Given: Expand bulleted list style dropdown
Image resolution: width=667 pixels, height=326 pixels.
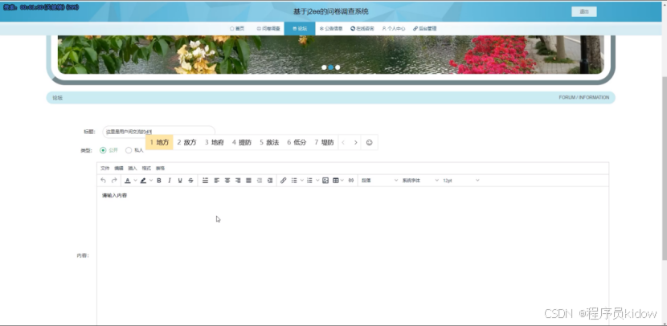Looking at the screenshot, I should pyautogui.click(x=301, y=181).
